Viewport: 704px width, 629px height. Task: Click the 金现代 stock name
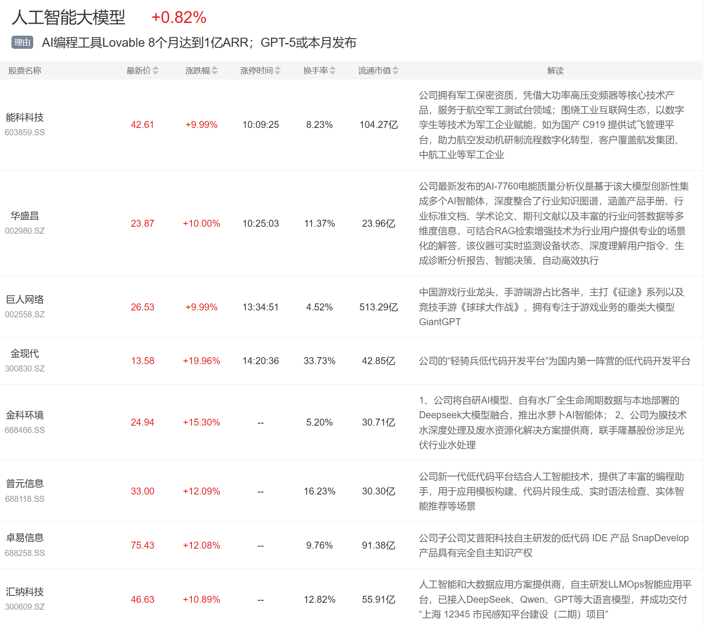[x=25, y=354]
